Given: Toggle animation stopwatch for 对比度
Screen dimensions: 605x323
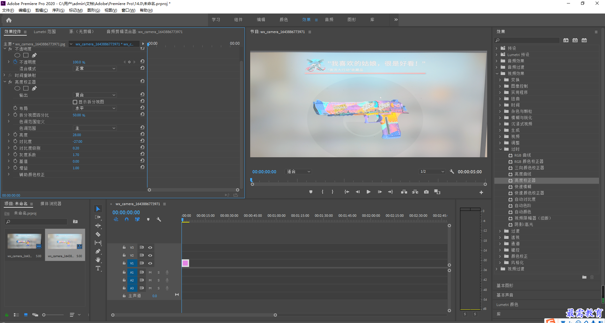Looking at the screenshot, I should point(15,141).
